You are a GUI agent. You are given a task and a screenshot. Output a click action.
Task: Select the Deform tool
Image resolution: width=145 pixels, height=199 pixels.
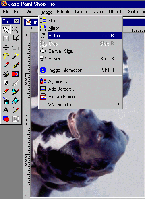[6, 39]
